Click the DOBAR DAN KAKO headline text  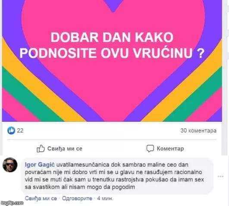112,38
